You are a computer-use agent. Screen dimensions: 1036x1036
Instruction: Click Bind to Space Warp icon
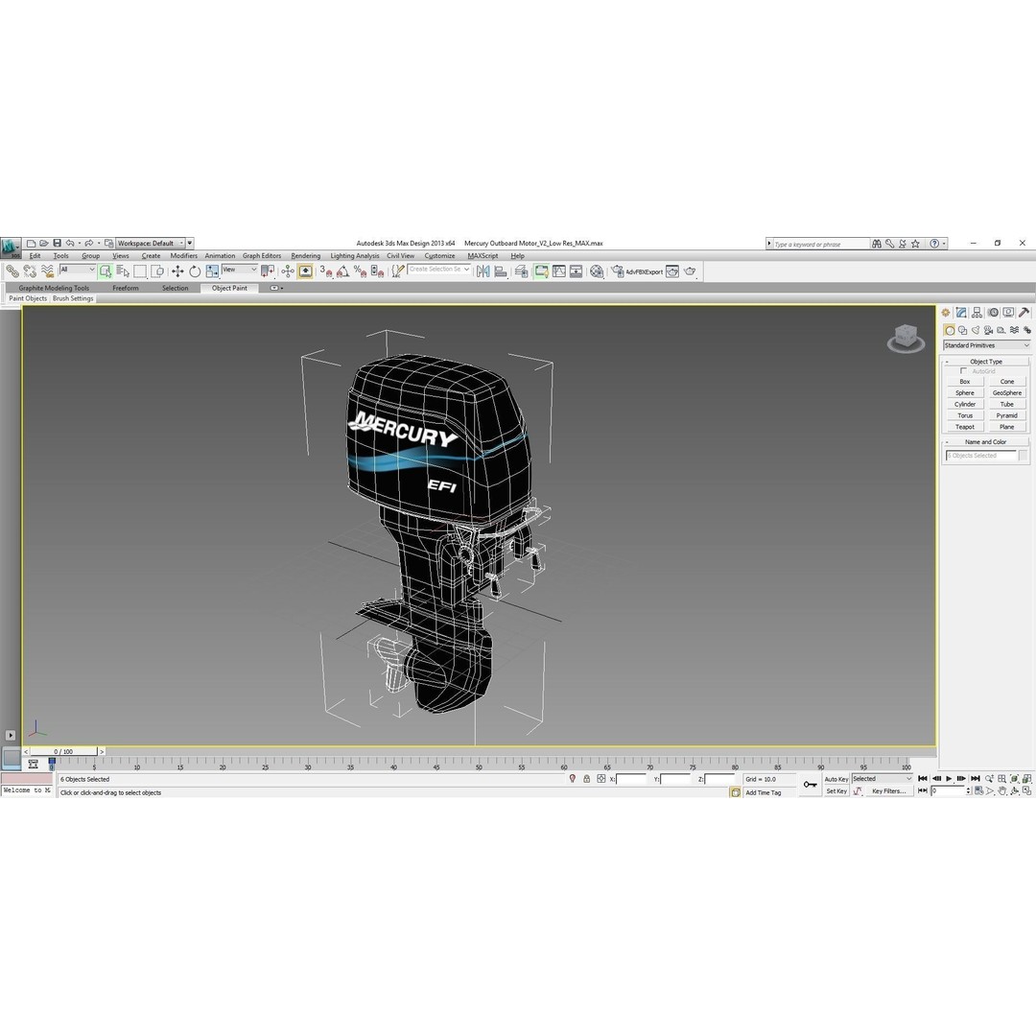[x=47, y=271]
